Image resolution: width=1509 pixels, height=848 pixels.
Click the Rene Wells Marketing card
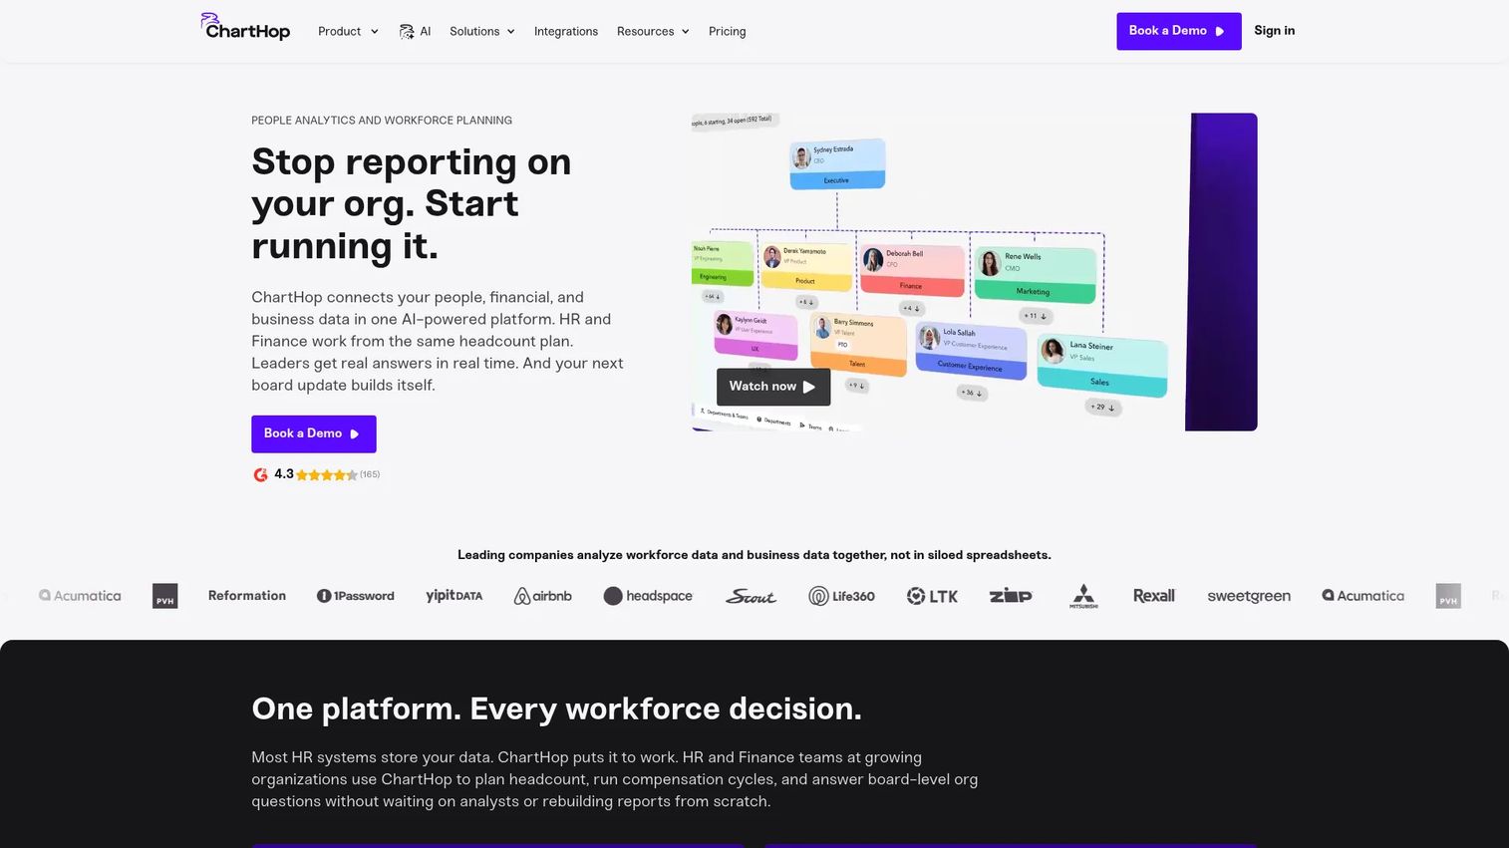[1035, 274]
